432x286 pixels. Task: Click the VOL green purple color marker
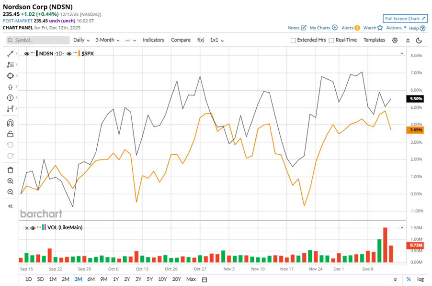tap(44, 227)
